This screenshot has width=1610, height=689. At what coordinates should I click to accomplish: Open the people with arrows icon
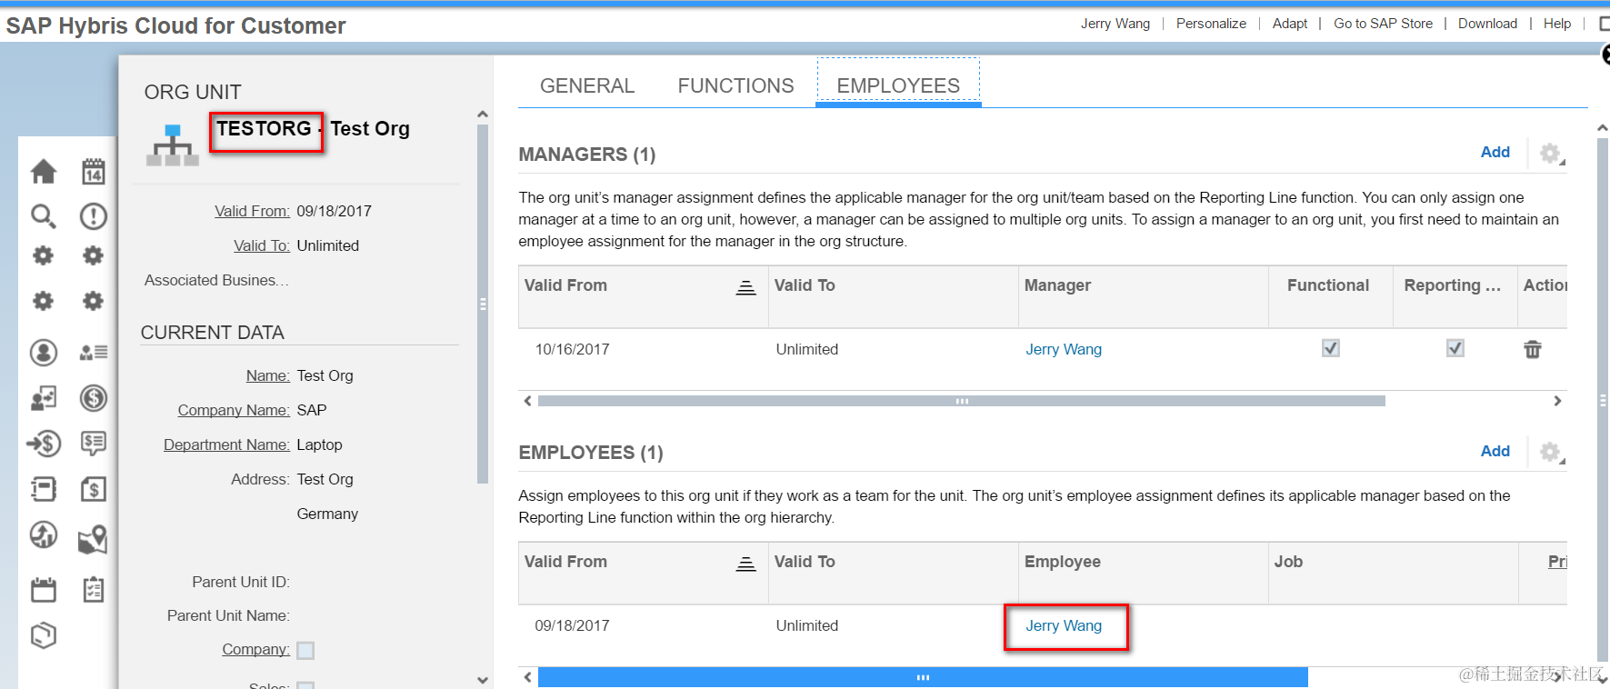44,398
